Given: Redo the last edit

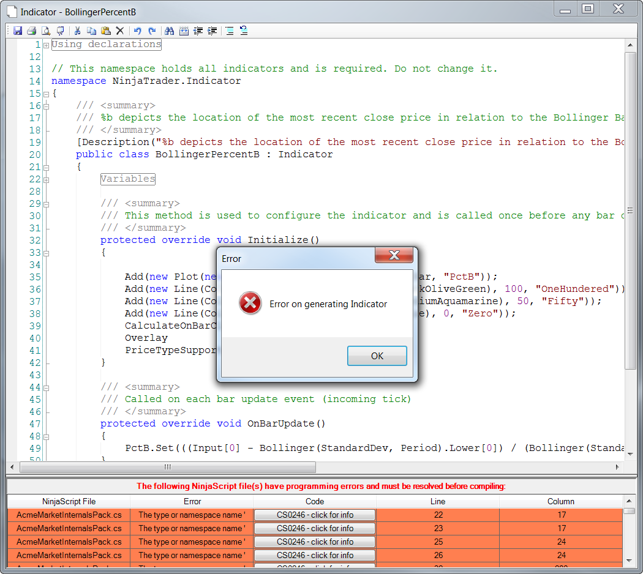Looking at the screenshot, I should [152, 31].
